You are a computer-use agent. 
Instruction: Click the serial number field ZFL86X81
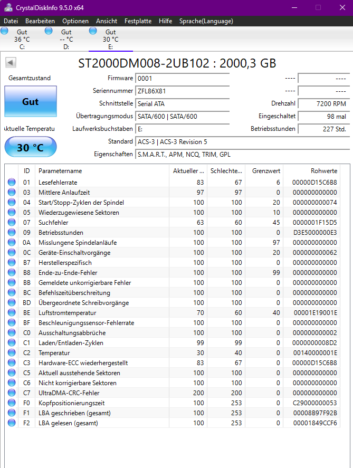pyautogui.click(x=183, y=91)
